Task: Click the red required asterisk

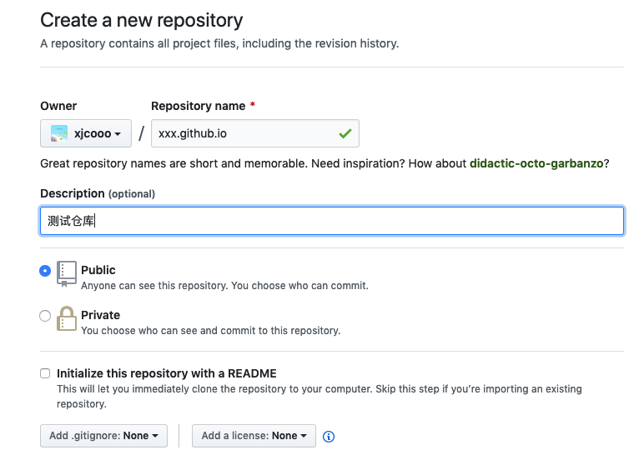Action: tap(253, 105)
